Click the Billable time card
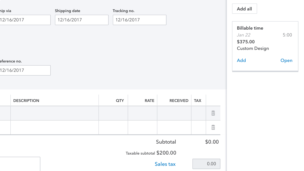The height and width of the screenshot is (171, 304). [x=265, y=46]
